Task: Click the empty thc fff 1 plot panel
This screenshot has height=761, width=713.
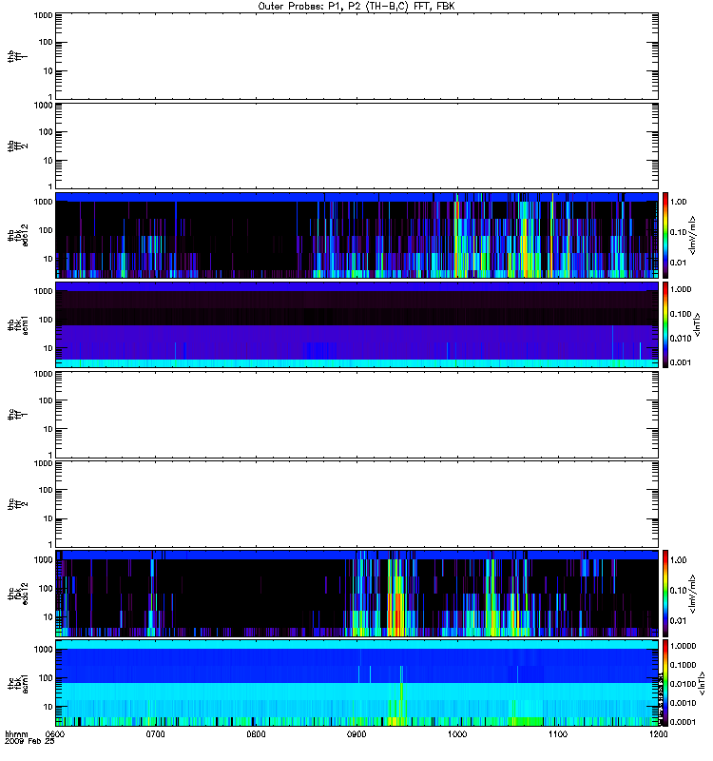Action: pos(357,415)
